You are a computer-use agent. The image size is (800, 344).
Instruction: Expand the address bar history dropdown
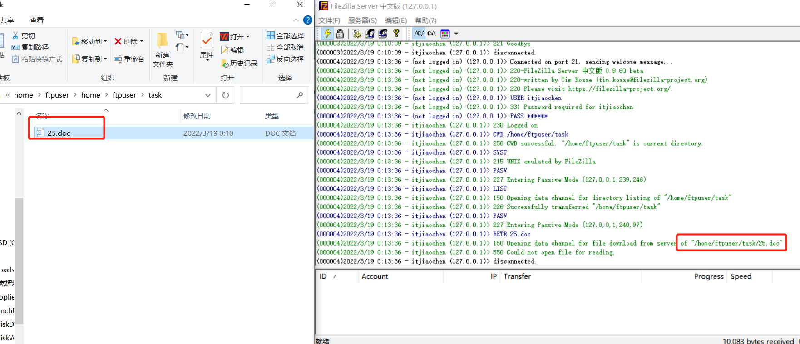(208, 95)
